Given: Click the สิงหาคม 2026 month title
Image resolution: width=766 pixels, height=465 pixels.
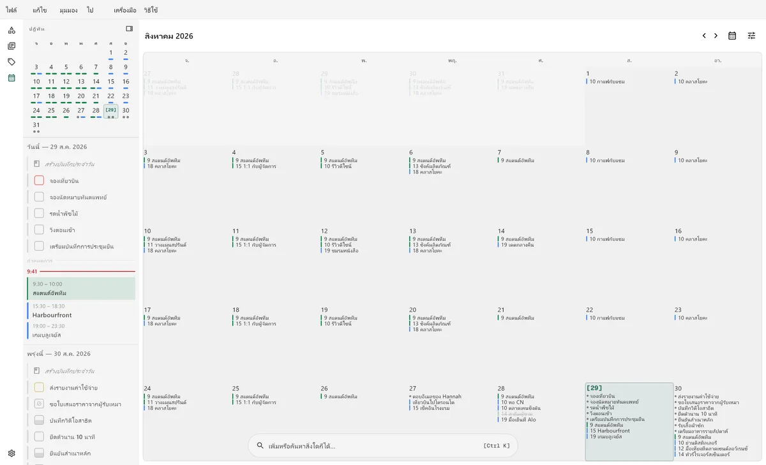Looking at the screenshot, I should [169, 36].
